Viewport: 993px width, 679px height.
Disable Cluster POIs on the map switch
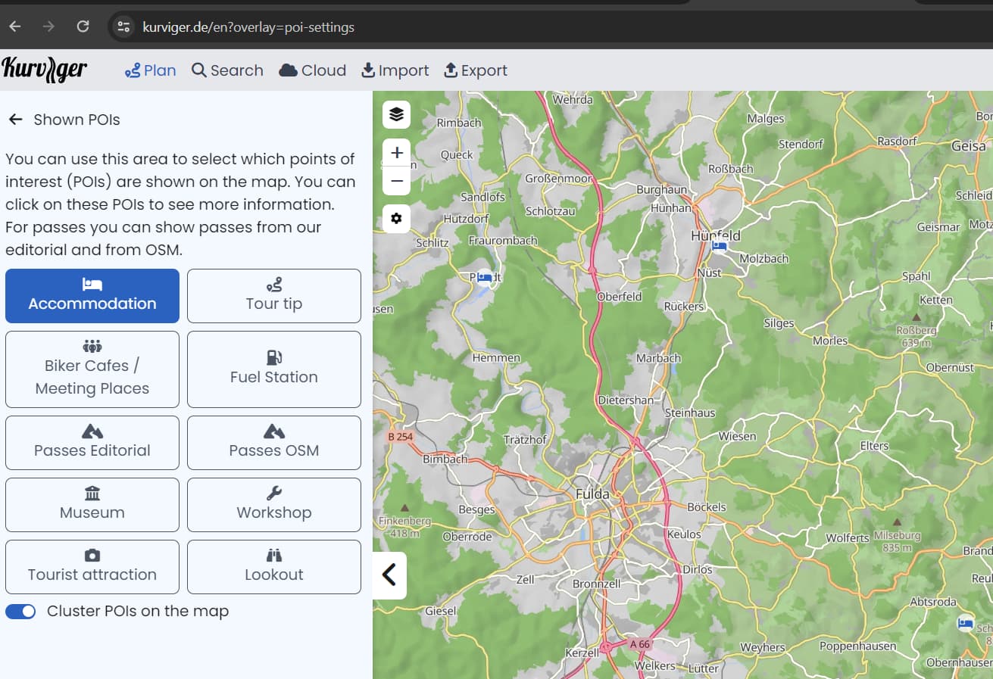pos(20,612)
